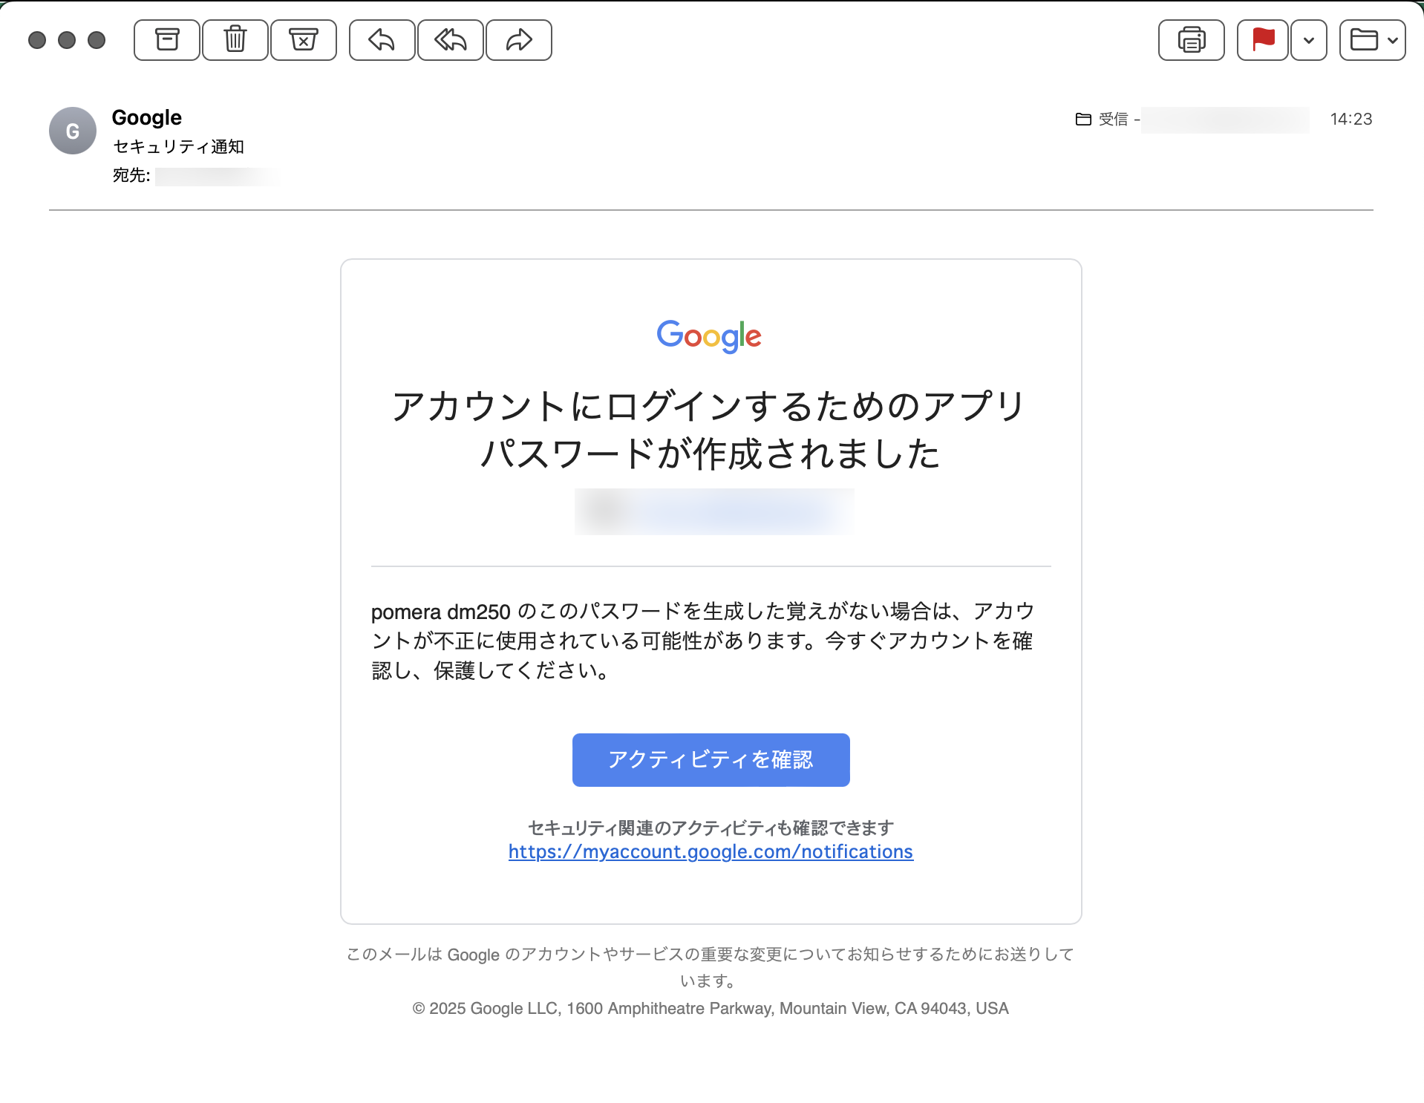Reply all using the double-arrow icon

click(450, 40)
